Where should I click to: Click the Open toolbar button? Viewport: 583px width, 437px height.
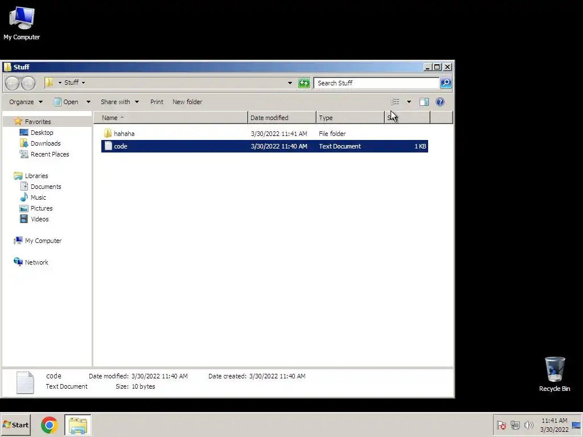66,102
